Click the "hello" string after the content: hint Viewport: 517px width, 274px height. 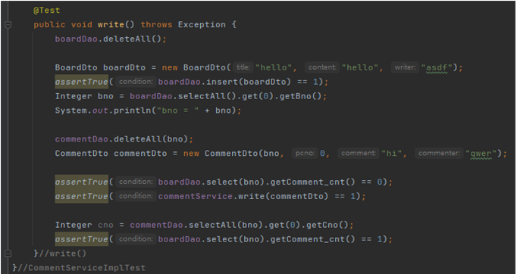click(360, 67)
